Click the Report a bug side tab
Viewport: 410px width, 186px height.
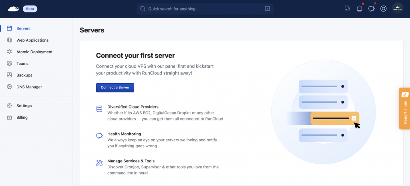click(x=404, y=108)
